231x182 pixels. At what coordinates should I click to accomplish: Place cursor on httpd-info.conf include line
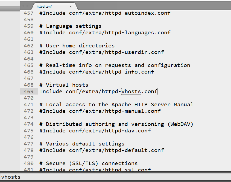(97, 72)
